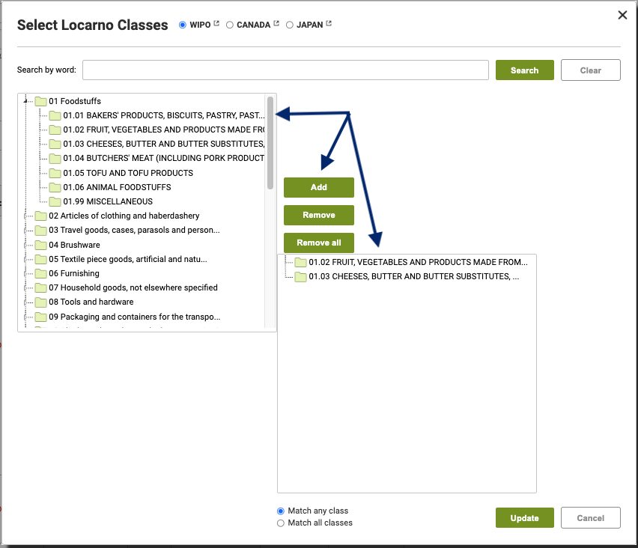This screenshot has width=638, height=548.
Task: Click the Add button
Action: pos(319,188)
